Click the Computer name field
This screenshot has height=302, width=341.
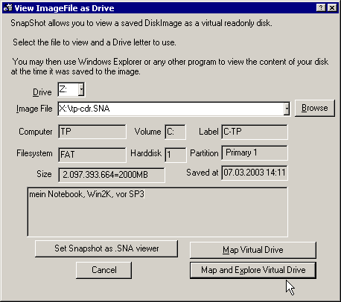(x=92, y=132)
